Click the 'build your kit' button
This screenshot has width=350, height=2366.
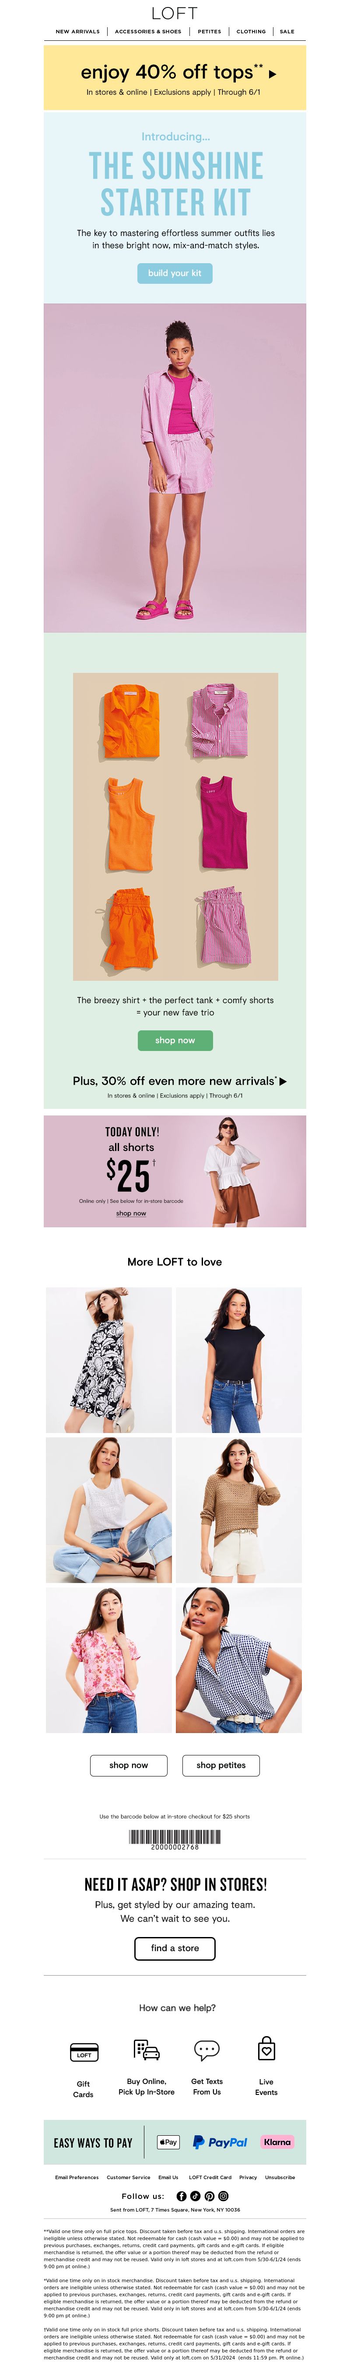(x=175, y=273)
